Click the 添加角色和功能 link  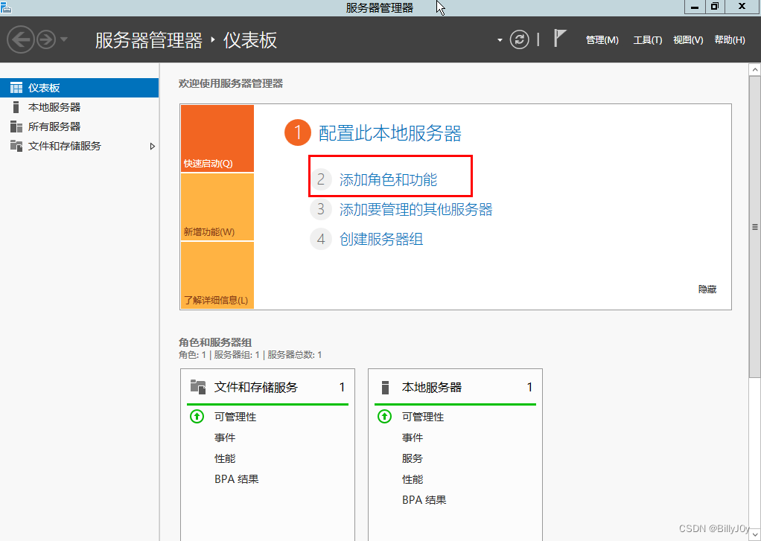(x=388, y=179)
